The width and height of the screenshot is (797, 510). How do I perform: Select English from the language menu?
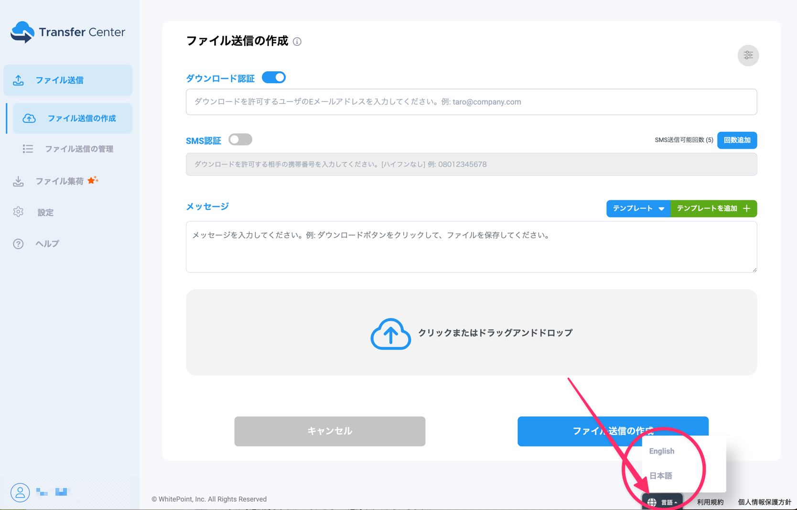pos(662,451)
